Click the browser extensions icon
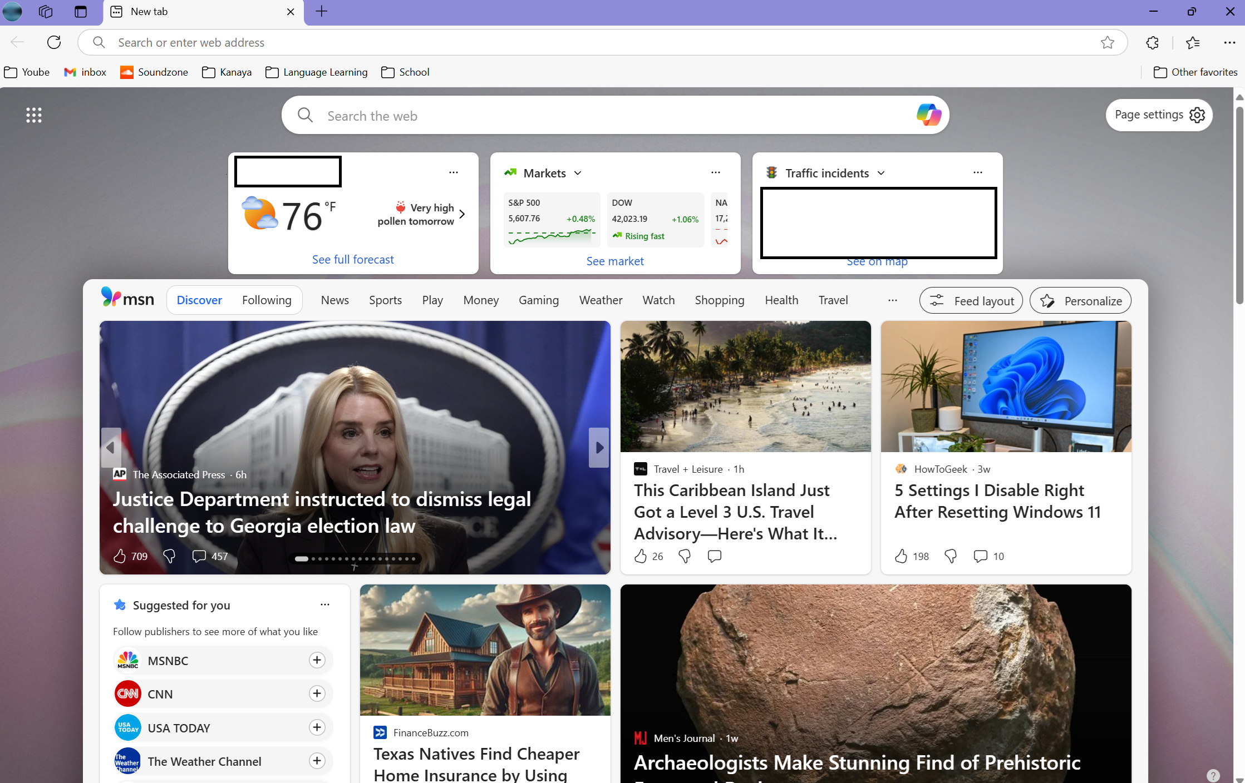The width and height of the screenshot is (1245, 783). [1152, 42]
